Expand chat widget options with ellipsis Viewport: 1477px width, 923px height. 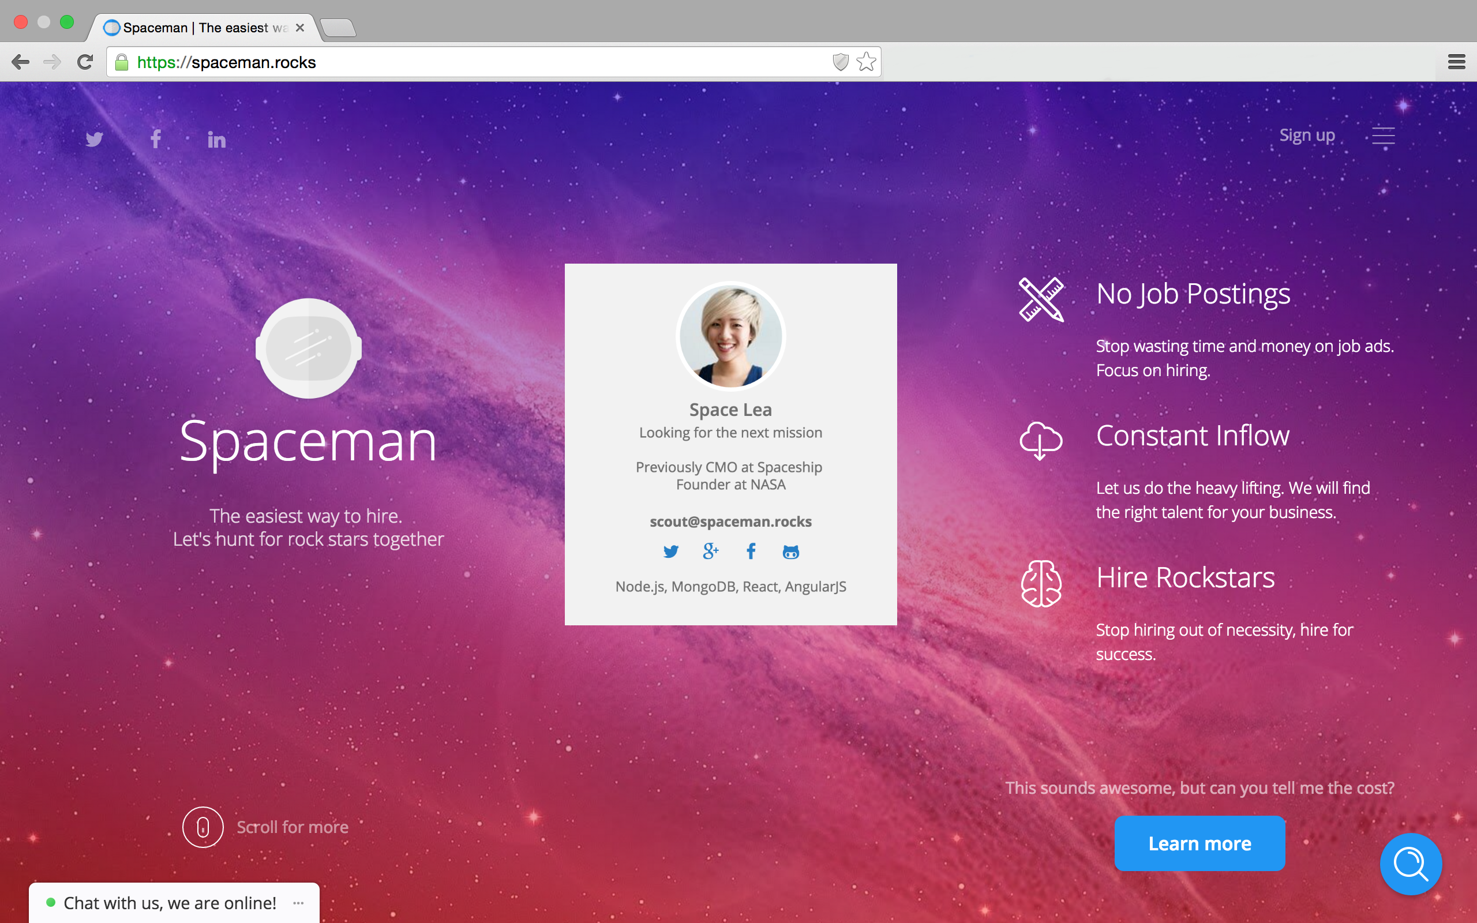coord(298,903)
